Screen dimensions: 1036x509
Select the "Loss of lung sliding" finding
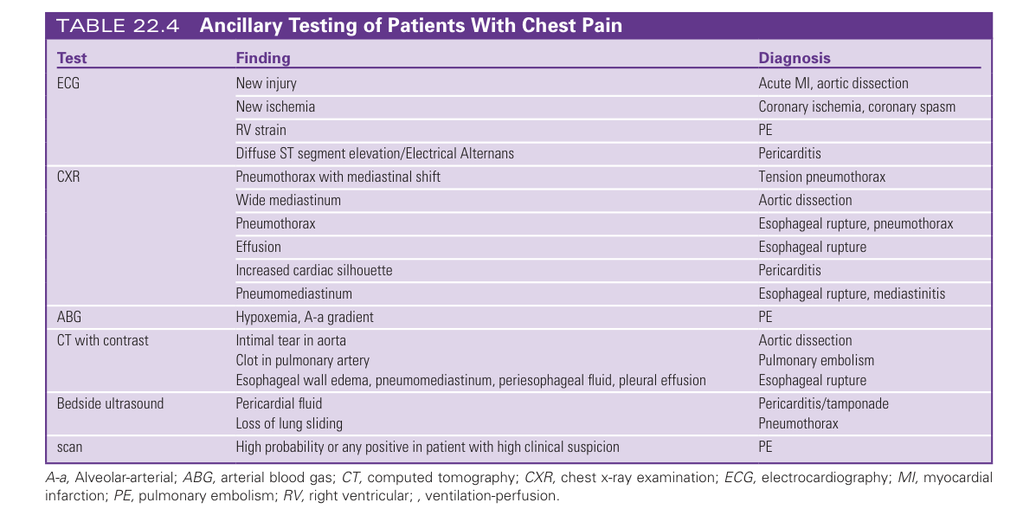coord(289,424)
